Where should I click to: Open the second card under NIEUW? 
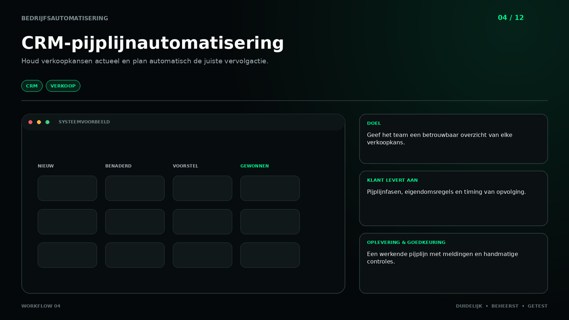pos(67,222)
